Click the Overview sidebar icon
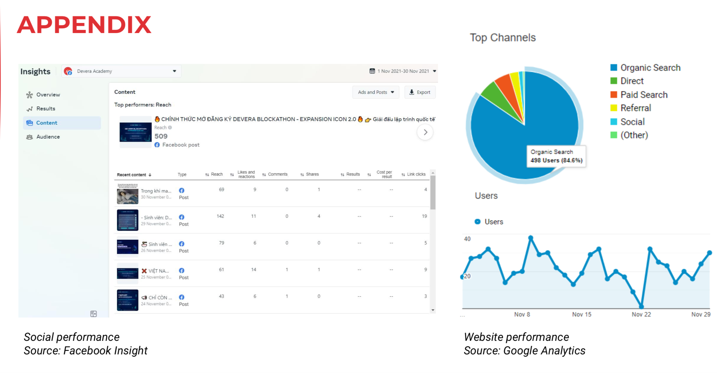 30,95
